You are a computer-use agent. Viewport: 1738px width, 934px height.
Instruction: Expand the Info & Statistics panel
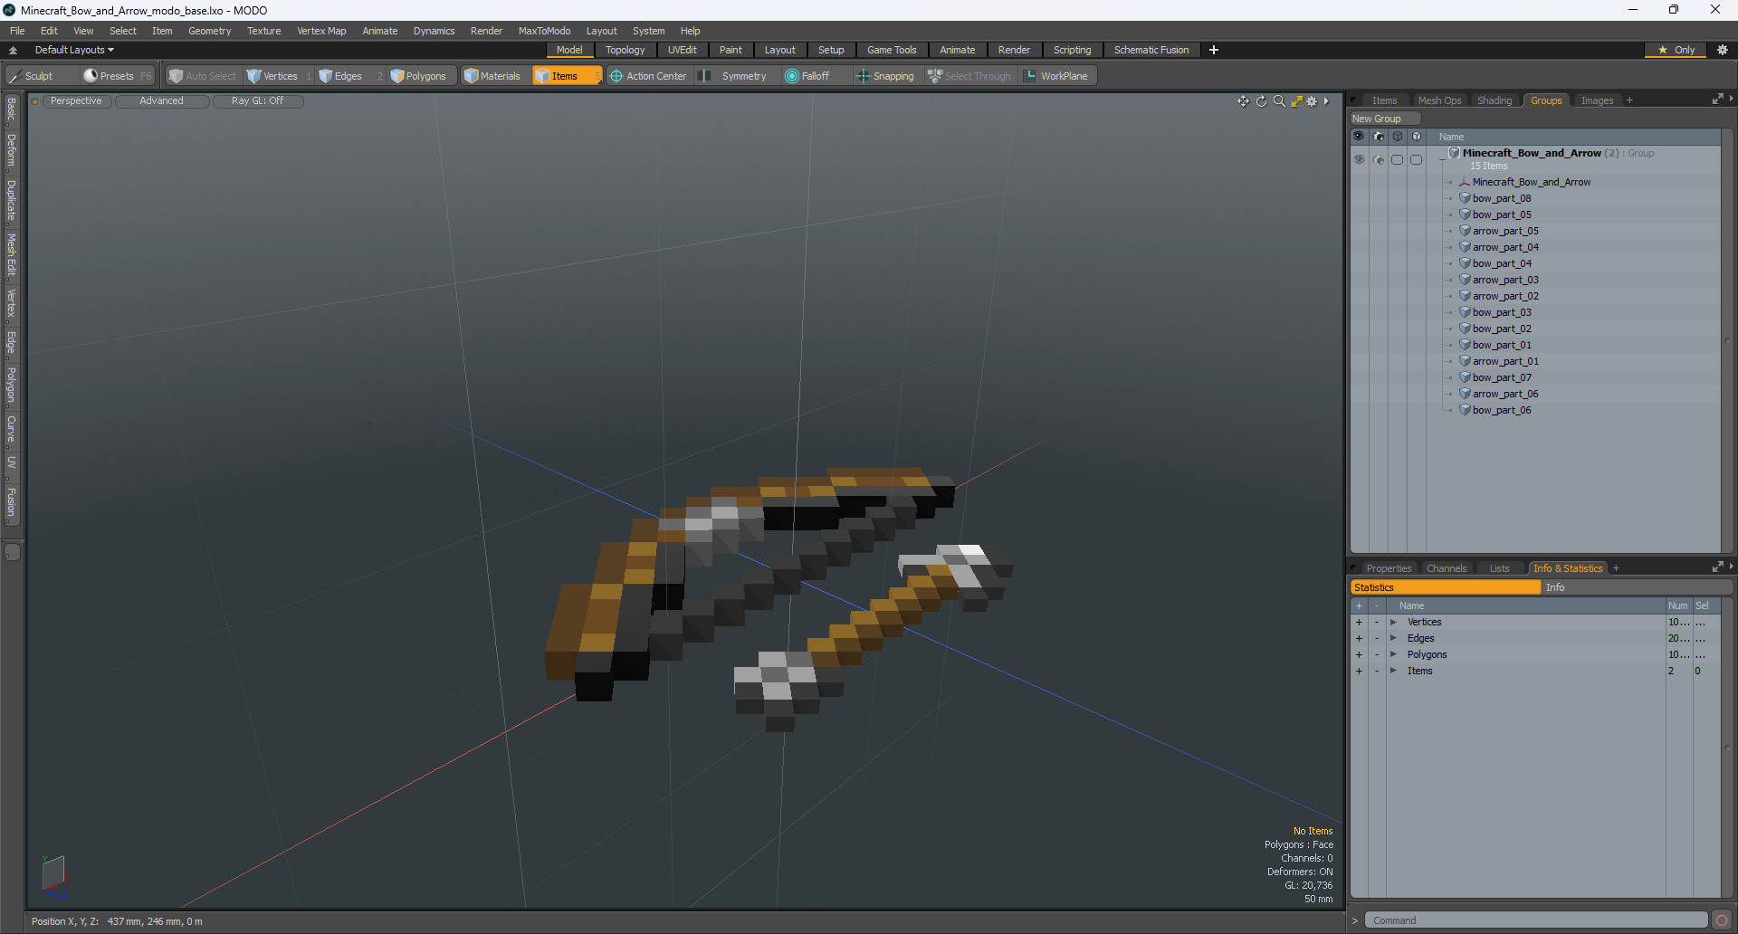[x=1717, y=567]
